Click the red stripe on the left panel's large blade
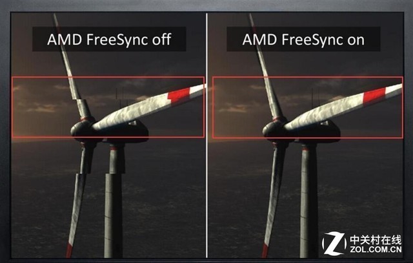The height and width of the screenshot is (263, 413). (179, 94)
